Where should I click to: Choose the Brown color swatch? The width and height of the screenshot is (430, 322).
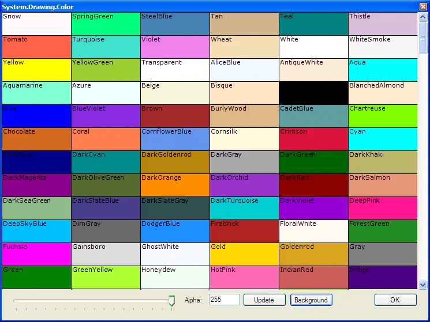click(175, 116)
